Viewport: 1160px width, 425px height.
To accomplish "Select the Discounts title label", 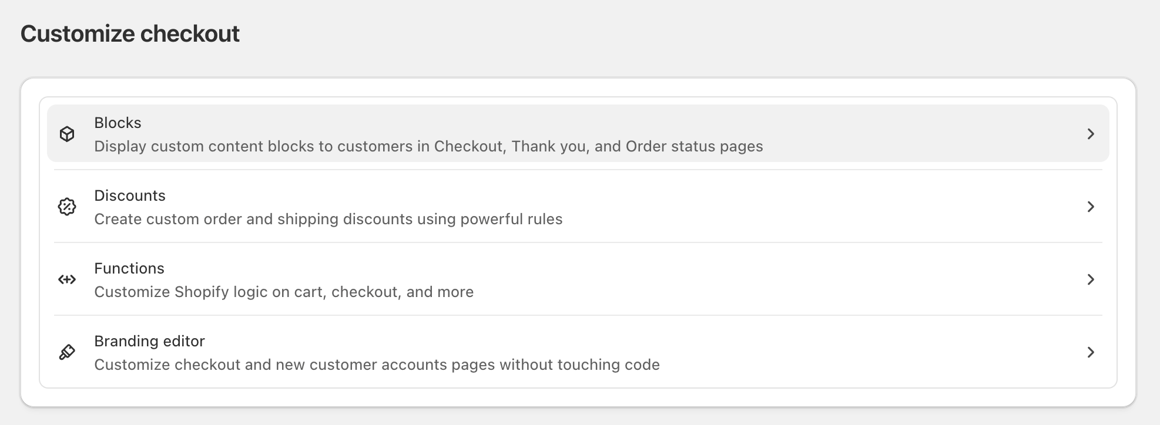I will [x=130, y=195].
